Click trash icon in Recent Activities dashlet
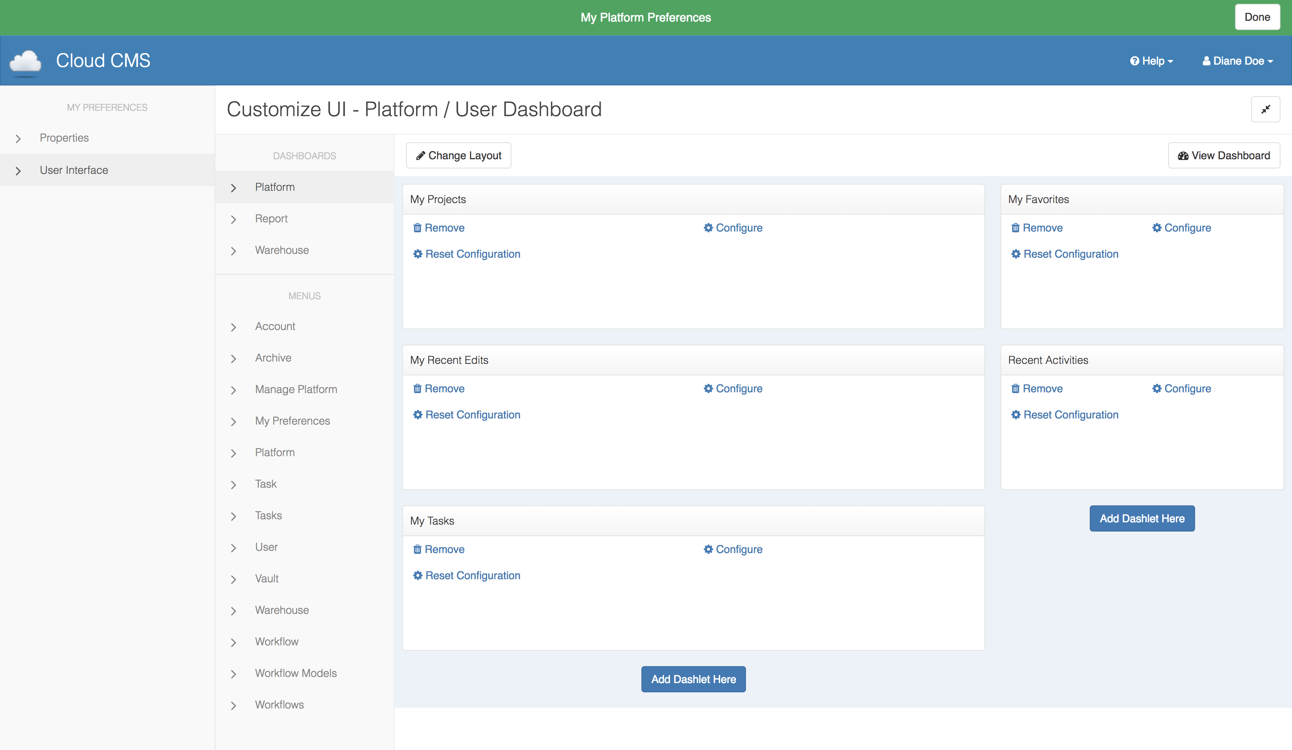The width and height of the screenshot is (1292, 750). coord(1015,388)
